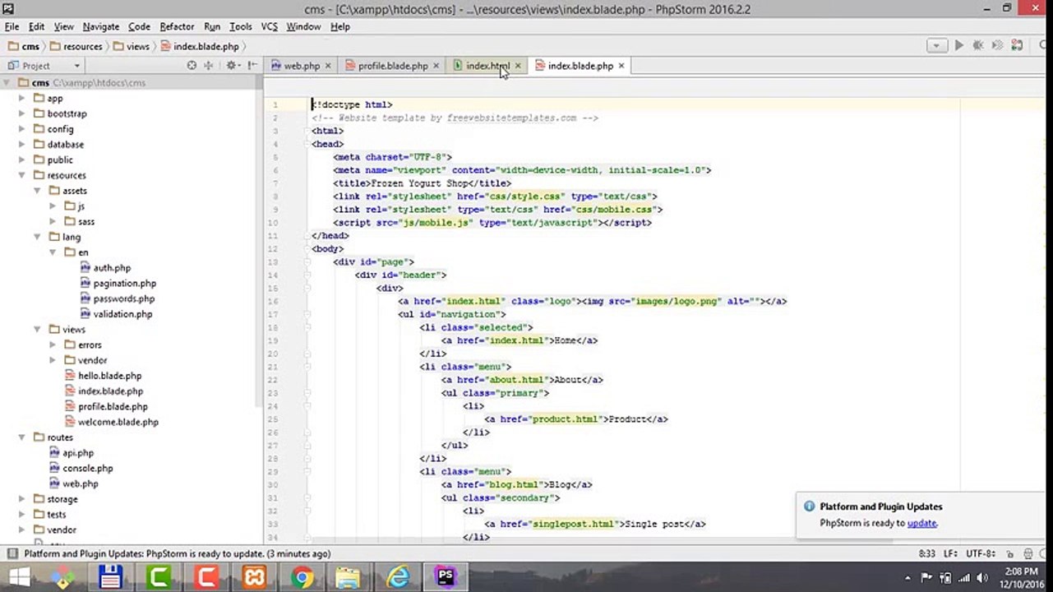Click the volume icon in system tray
Image resolution: width=1053 pixels, height=592 pixels.
[982, 578]
